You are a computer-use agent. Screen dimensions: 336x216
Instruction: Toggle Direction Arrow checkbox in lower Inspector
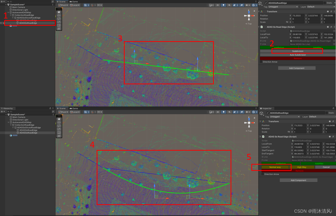tap(263, 174)
